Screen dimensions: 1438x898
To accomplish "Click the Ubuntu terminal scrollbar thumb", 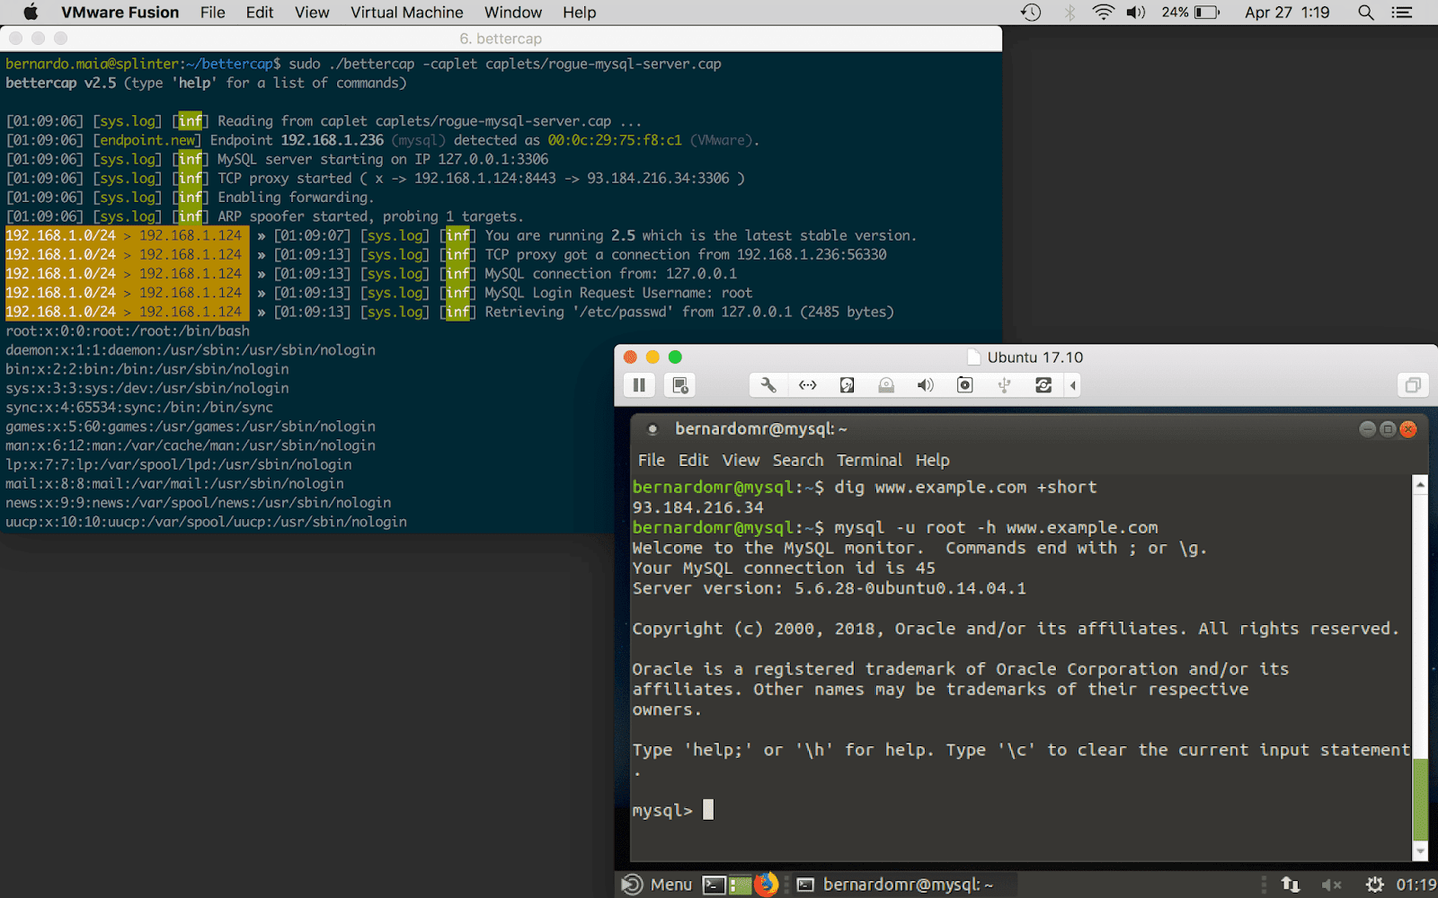I will tap(1420, 798).
